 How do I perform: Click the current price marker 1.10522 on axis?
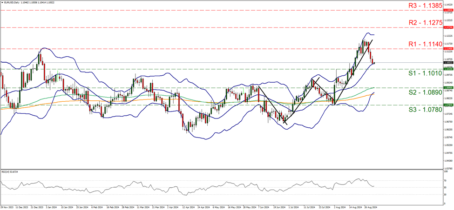pyautogui.click(x=446, y=63)
